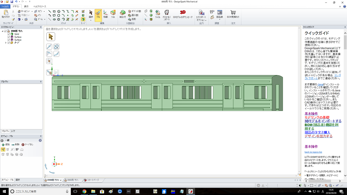Viewport: 347px width, 195px height.
Task: Open 面分割 (Split Face) tool
Action: coord(133,15)
